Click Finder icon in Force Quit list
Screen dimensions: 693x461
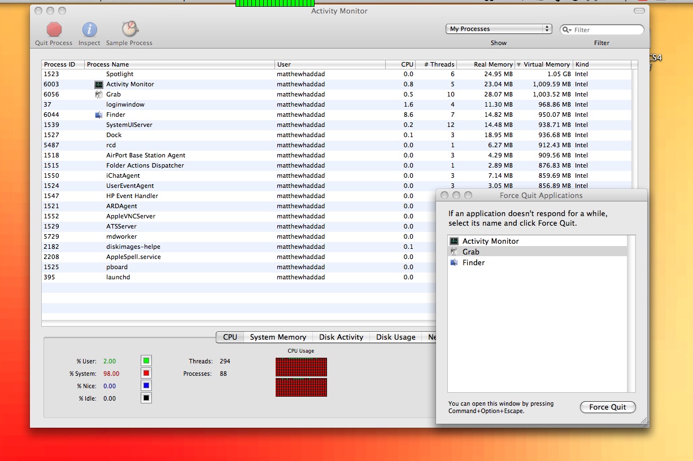(454, 262)
